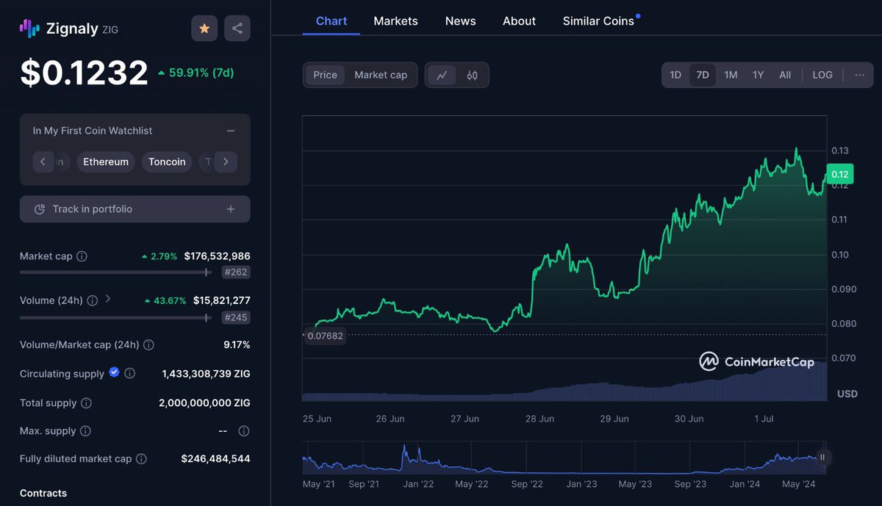Click the 9.17% volume ratio value
The height and width of the screenshot is (506, 882).
pos(237,344)
